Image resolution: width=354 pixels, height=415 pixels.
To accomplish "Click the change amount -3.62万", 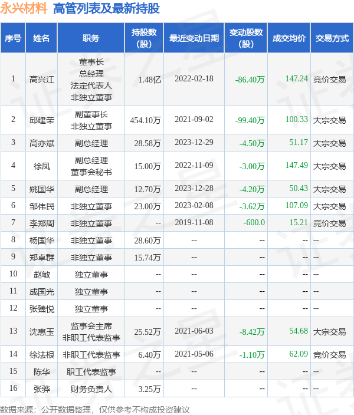I will [x=252, y=206].
